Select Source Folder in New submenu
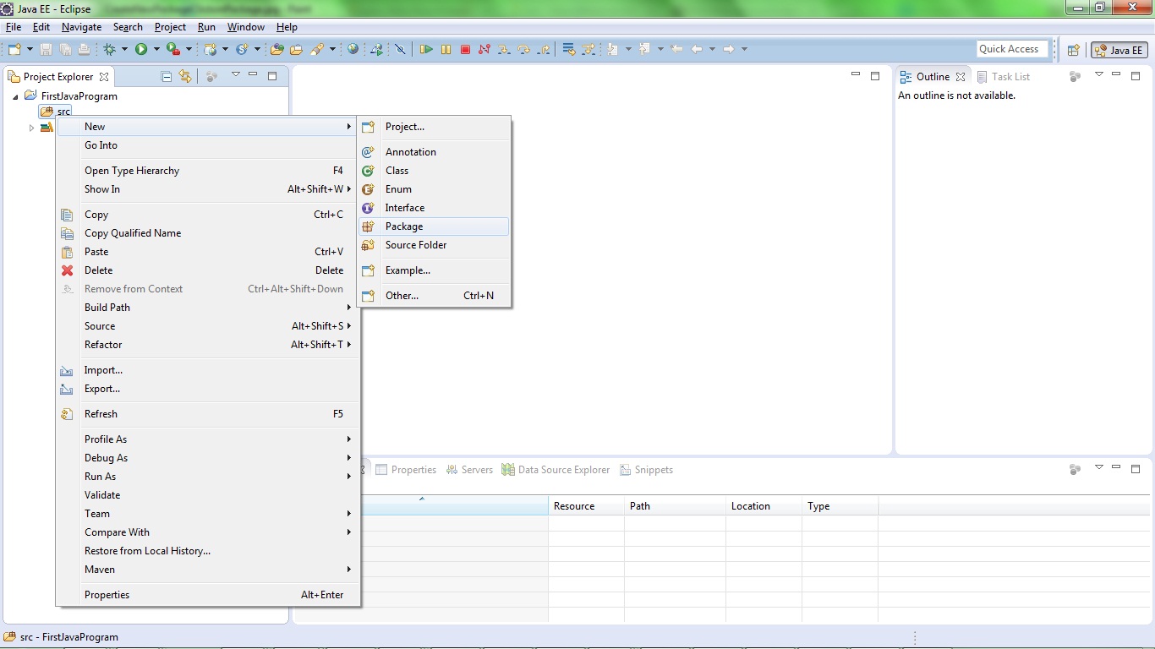1155x649 pixels. [x=434, y=245]
